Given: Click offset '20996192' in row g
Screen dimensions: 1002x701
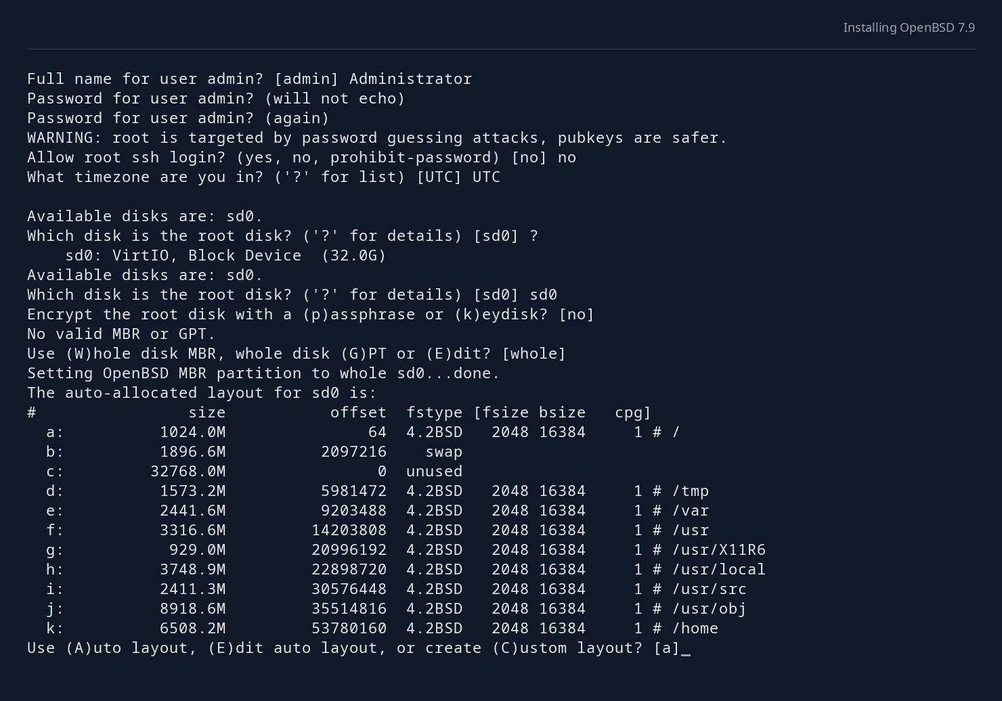Looking at the screenshot, I should 349,549.
